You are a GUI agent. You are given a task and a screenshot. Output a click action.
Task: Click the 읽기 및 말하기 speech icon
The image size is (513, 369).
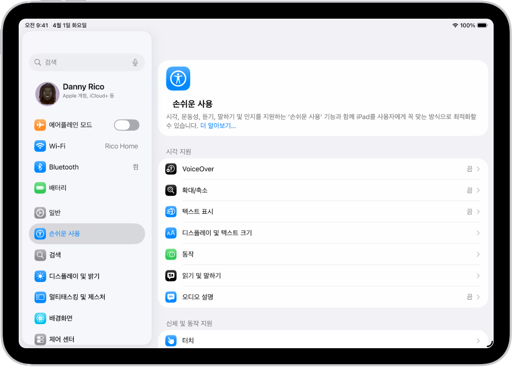171,276
